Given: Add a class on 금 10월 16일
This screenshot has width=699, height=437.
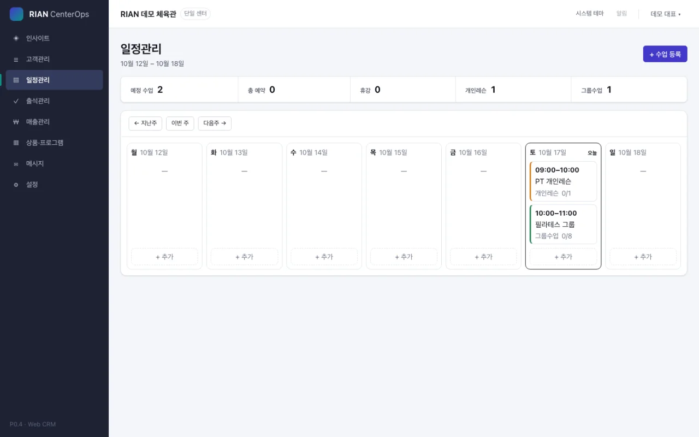Looking at the screenshot, I should pos(483,257).
